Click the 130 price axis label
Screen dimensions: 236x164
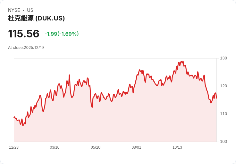(x=223, y=58)
